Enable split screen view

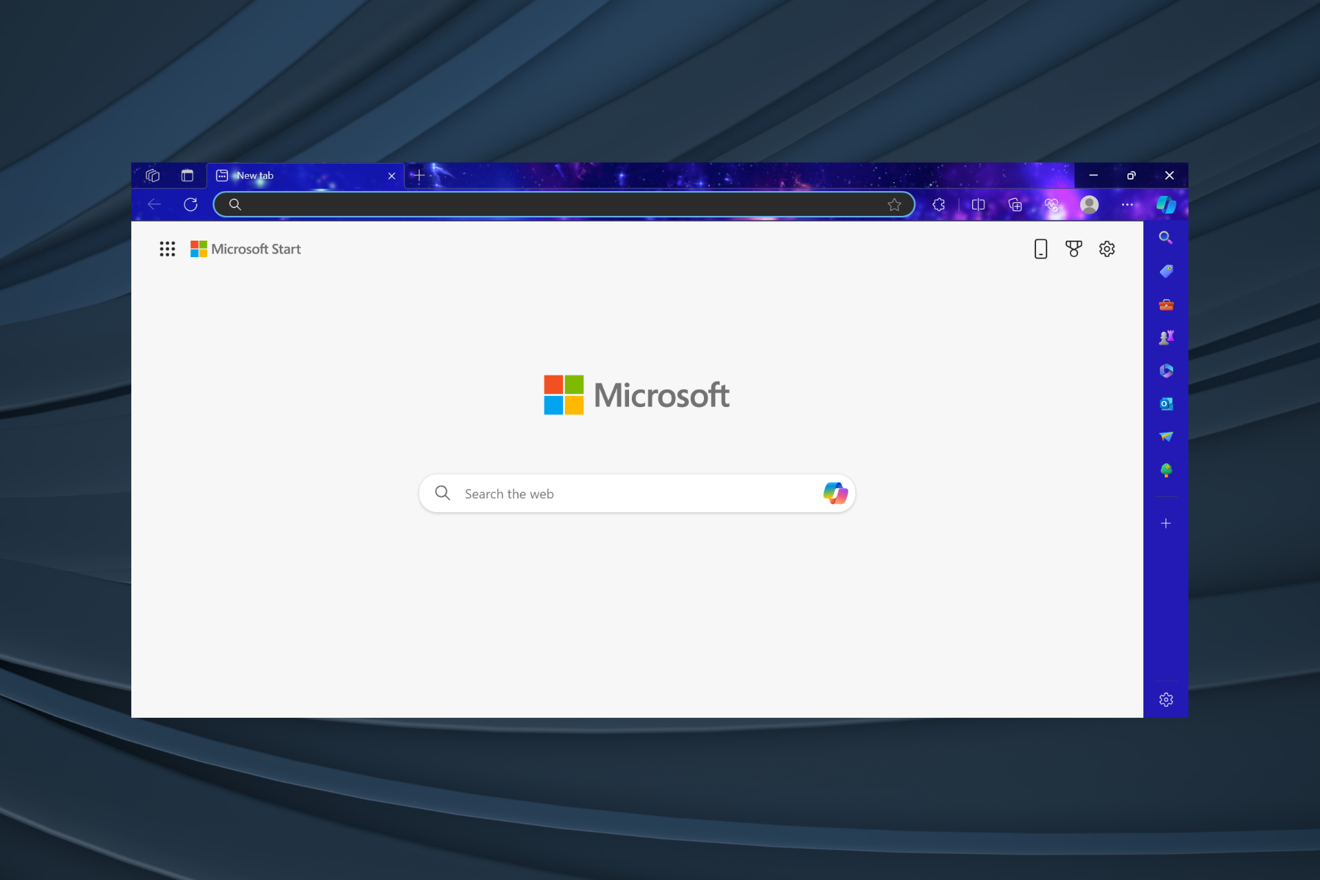(x=978, y=204)
